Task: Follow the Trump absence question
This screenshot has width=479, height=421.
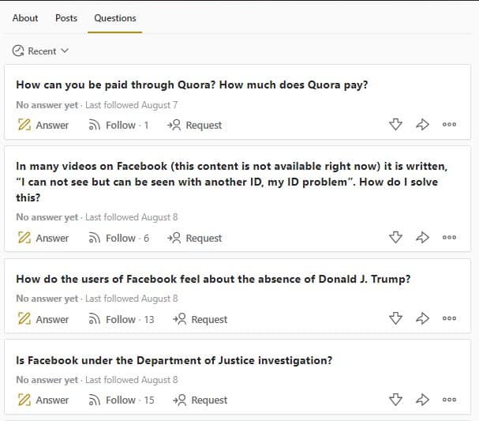Action: pos(121,319)
